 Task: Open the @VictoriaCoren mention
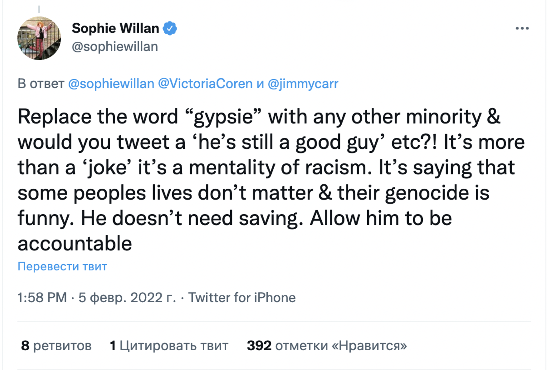205,84
